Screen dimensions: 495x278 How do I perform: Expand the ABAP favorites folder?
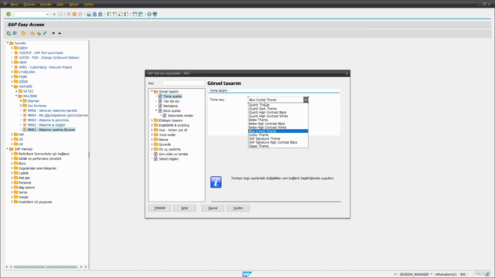click(12, 63)
